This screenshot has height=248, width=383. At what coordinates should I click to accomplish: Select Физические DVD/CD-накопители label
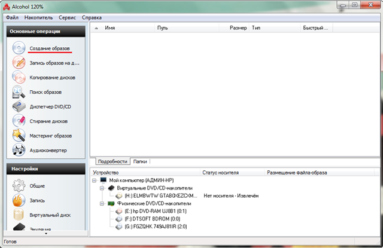pos(154,204)
